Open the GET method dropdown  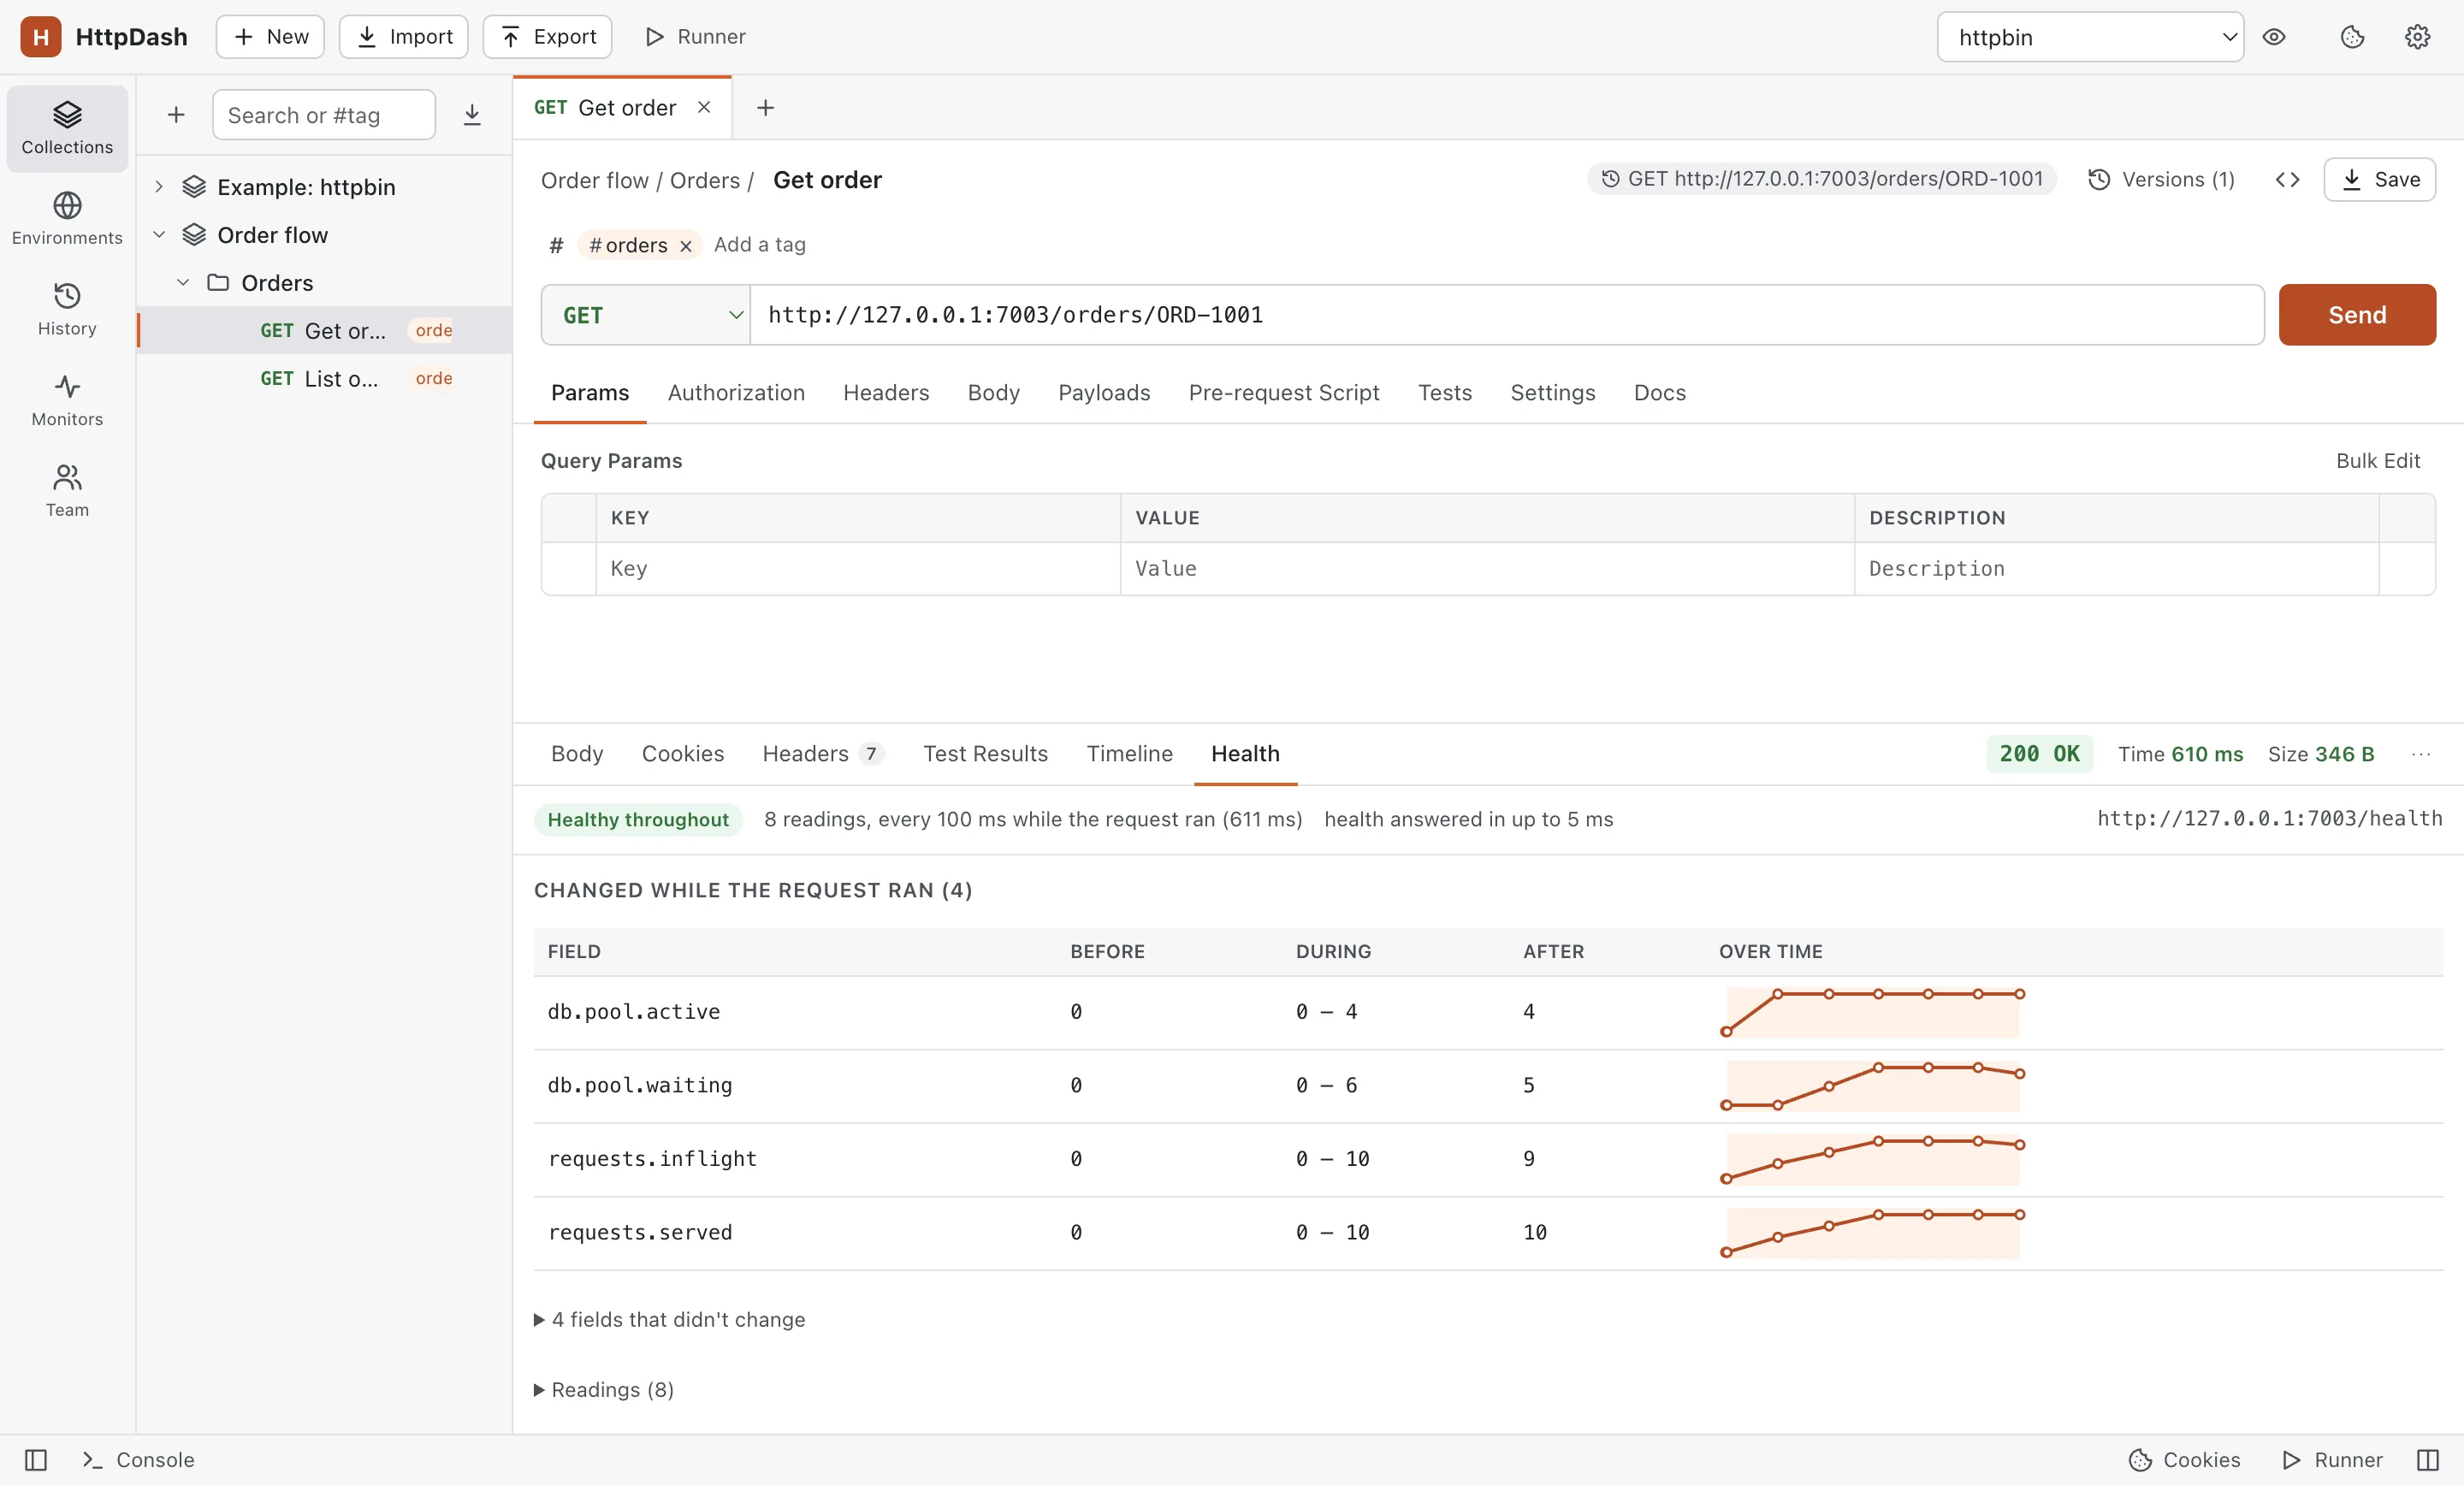click(x=646, y=315)
